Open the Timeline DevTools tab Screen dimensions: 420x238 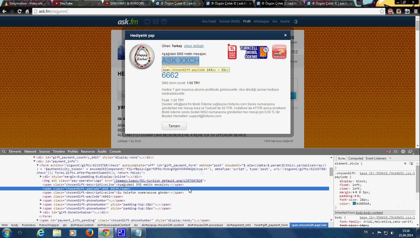coord(59,151)
